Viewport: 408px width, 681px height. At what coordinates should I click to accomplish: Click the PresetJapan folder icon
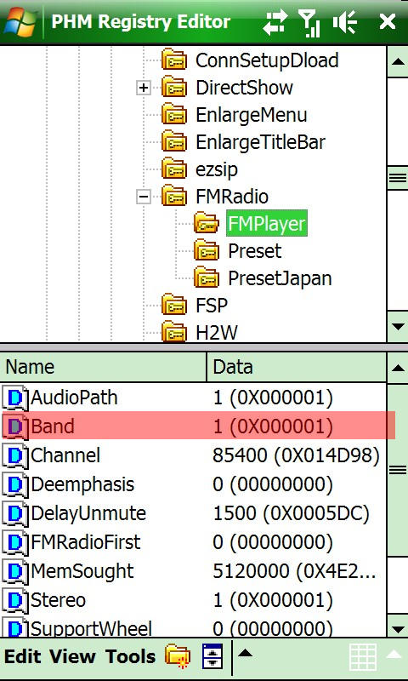click(207, 278)
